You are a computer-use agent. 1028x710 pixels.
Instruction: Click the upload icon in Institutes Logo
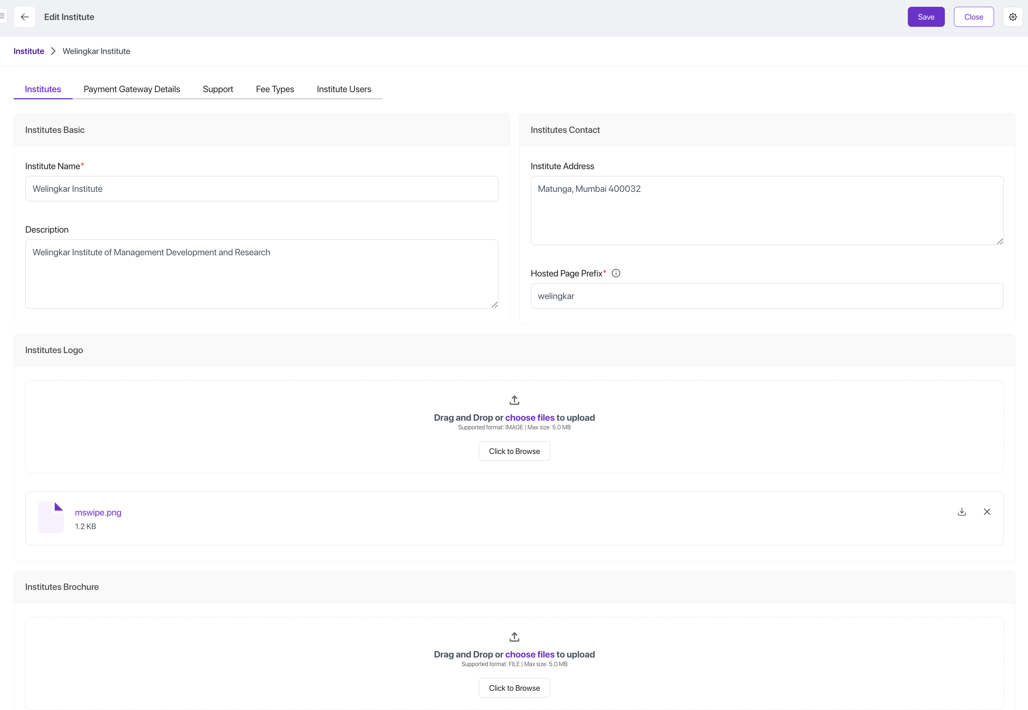click(514, 400)
